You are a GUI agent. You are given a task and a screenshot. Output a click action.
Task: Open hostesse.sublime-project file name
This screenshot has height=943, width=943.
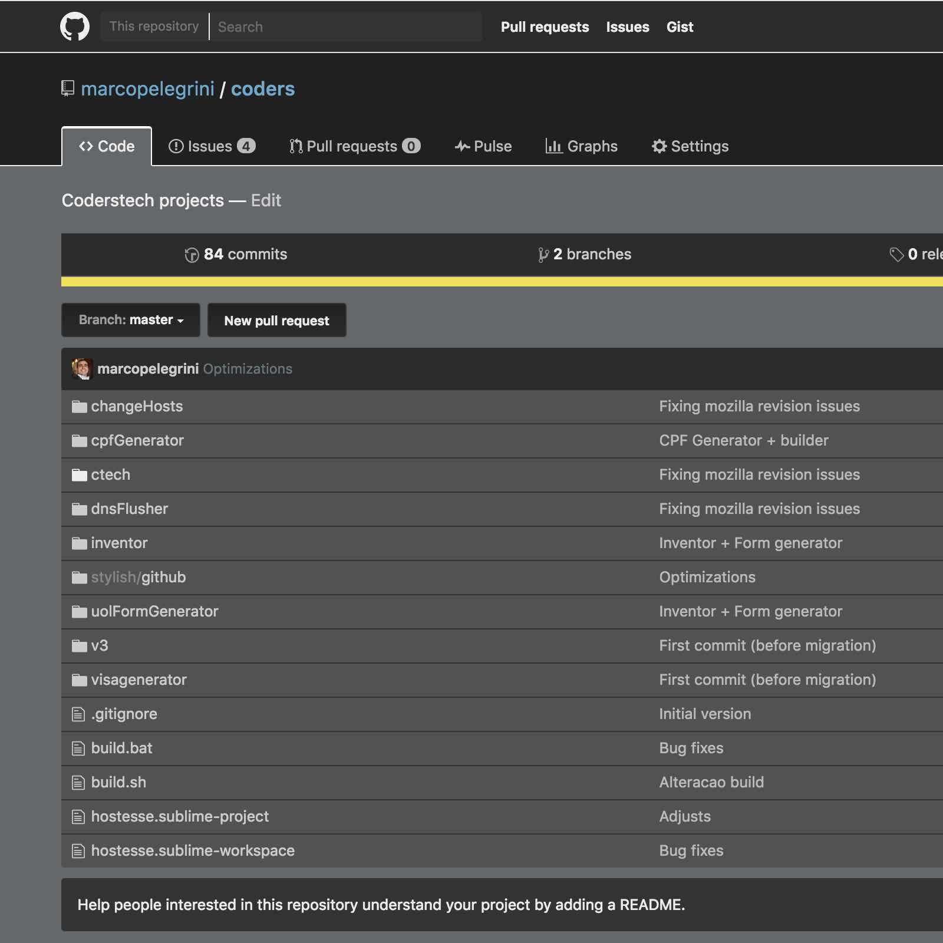click(180, 817)
